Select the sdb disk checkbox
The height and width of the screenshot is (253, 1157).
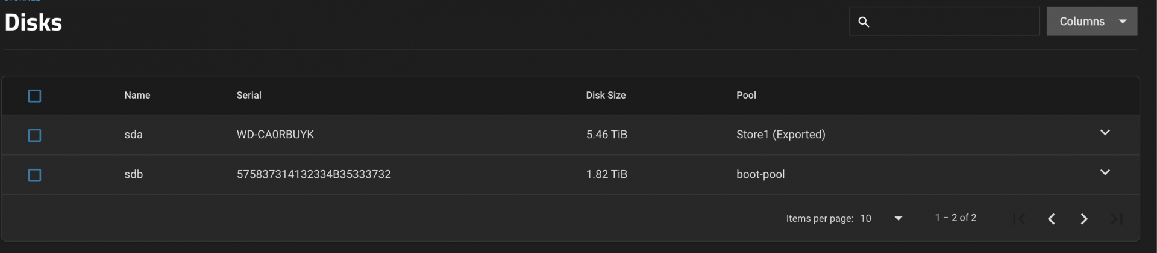tap(35, 175)
